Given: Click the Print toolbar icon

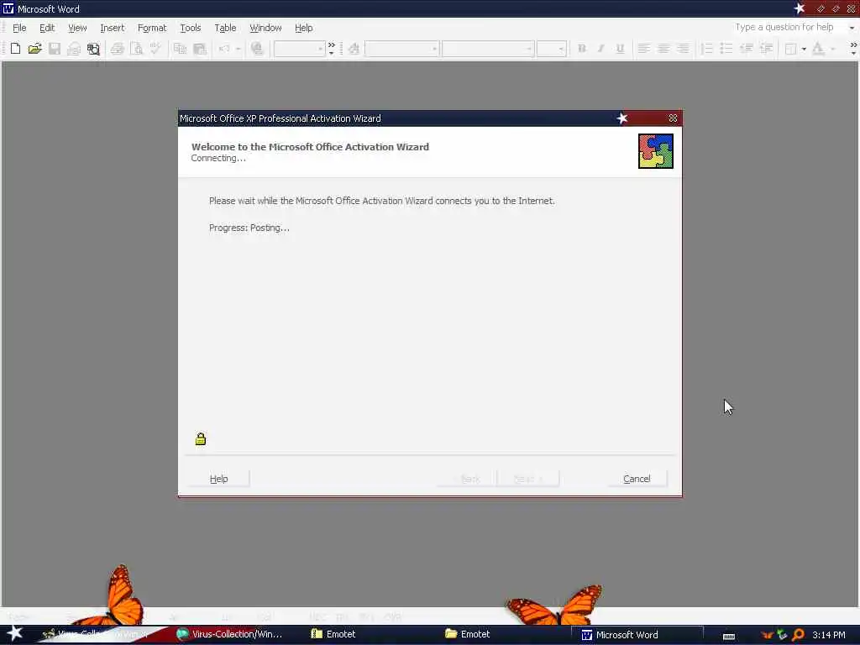Looking at the screenshot, I should (117, 49).
